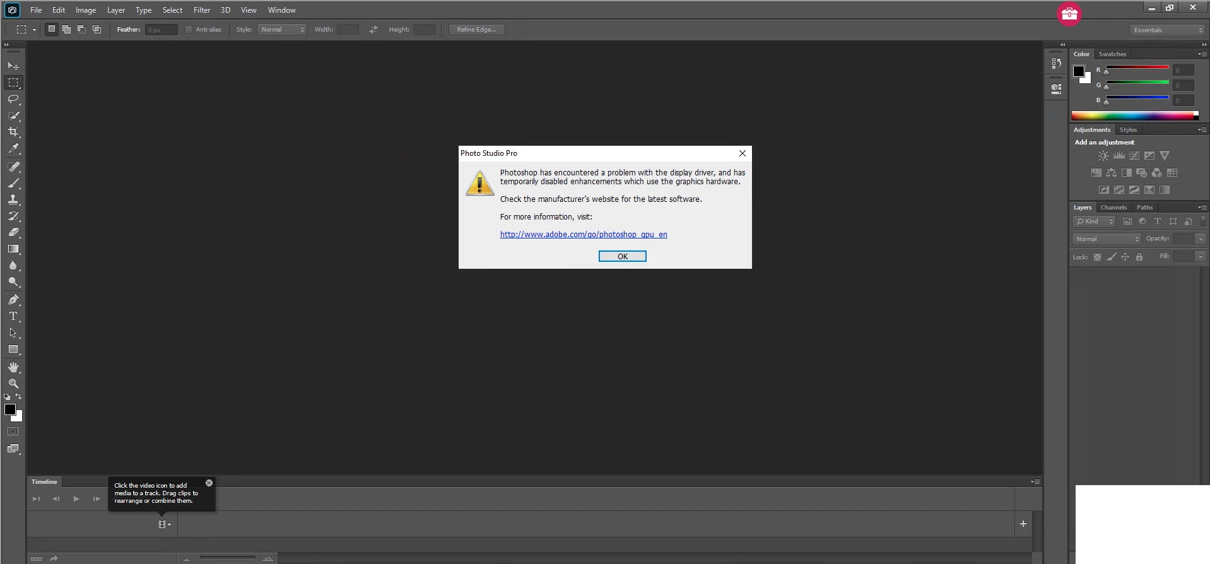Select the Zoom tool

(x=13, y=384)
